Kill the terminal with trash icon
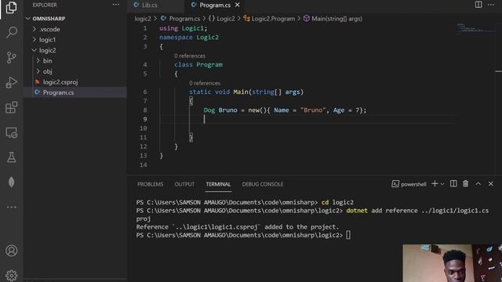Viewport: 502px width, 282px height. (465, 183)
